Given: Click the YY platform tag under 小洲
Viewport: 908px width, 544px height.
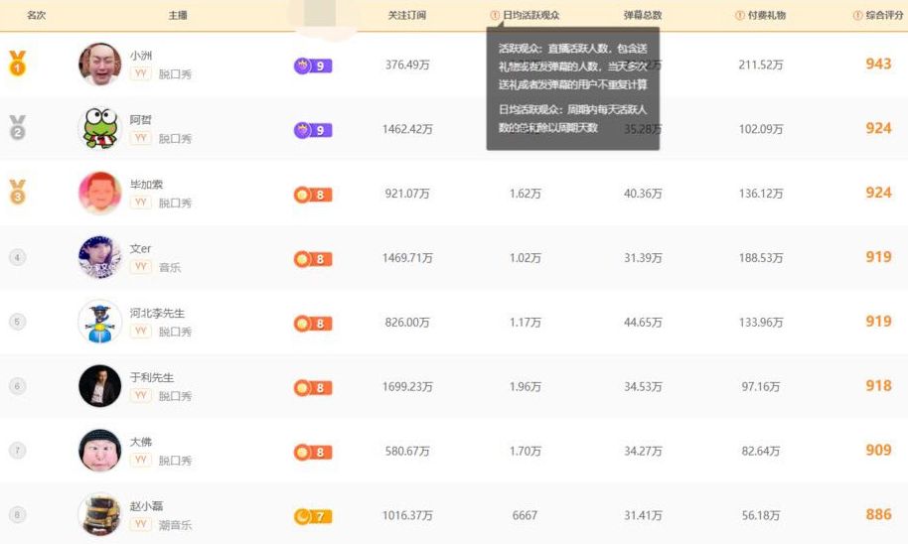Looking at the screenshot, I should click(x=140, y=73).
